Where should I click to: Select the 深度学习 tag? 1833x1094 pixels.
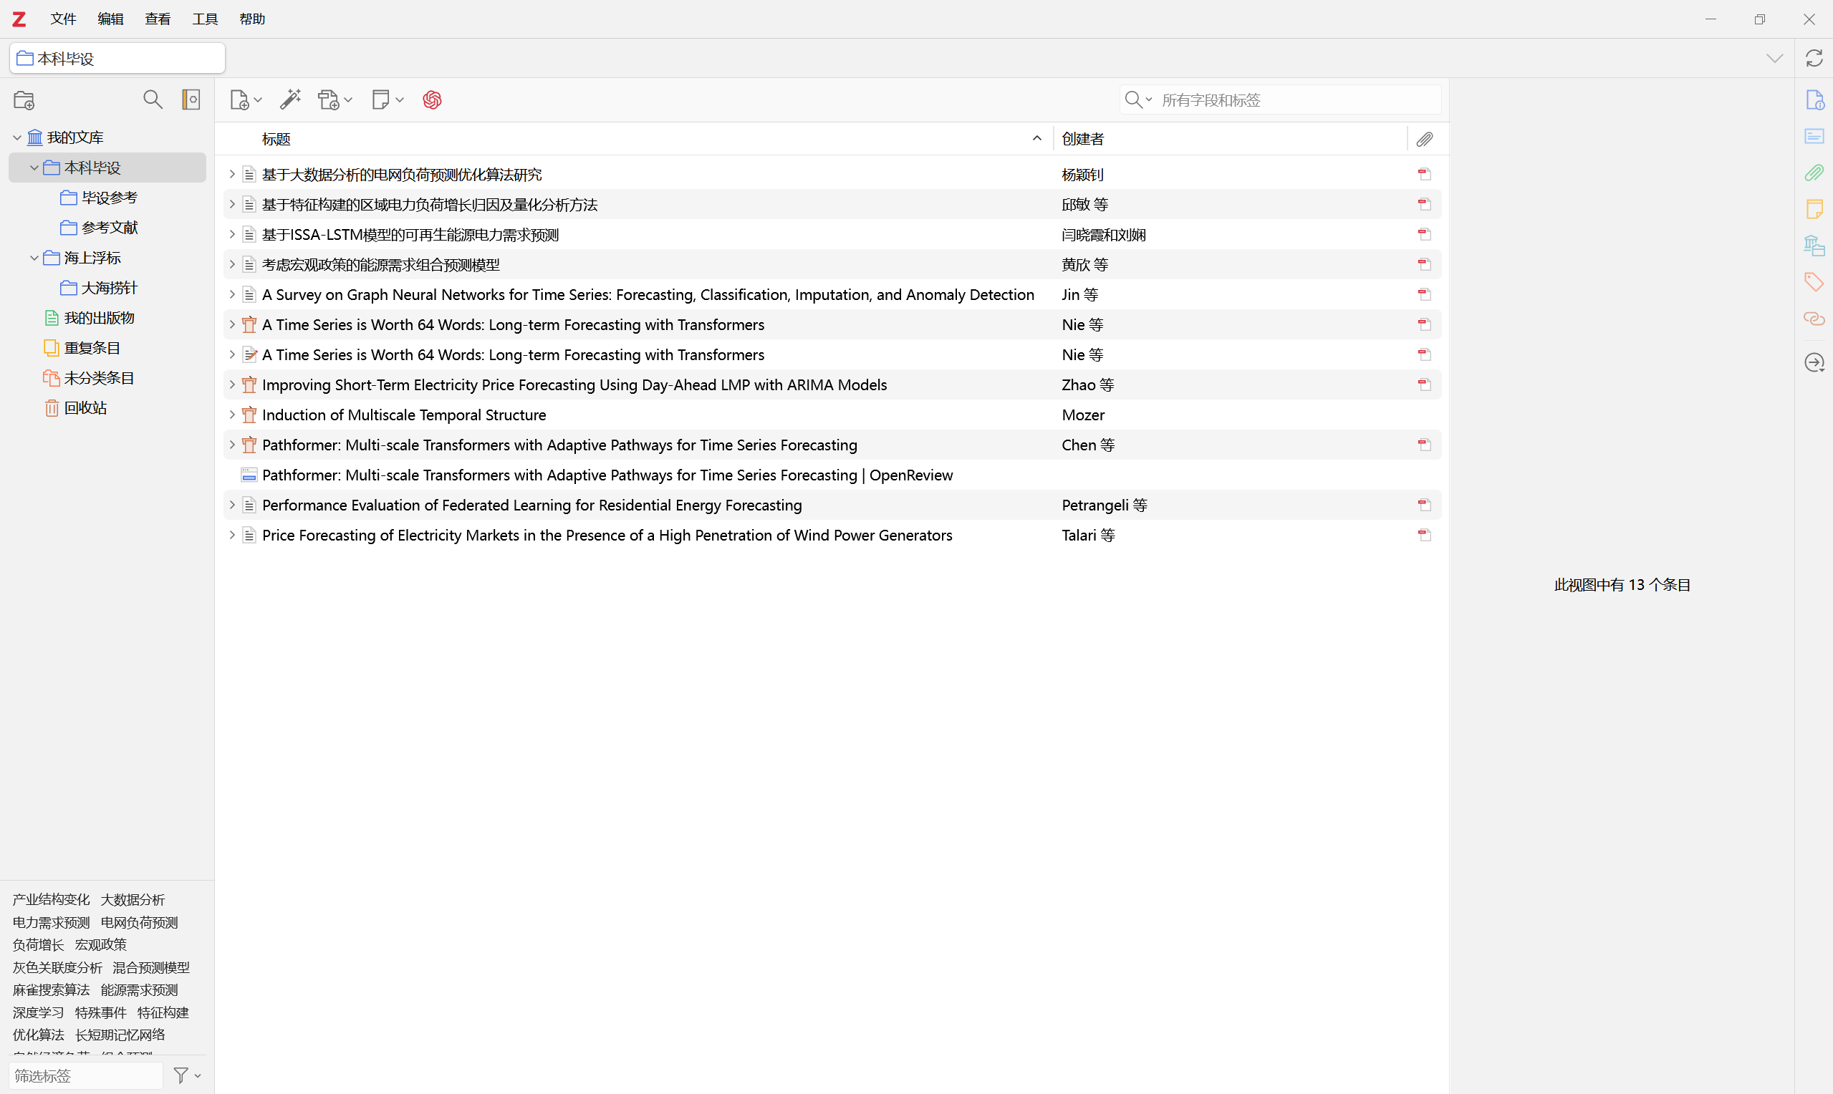pyautogui.click(x=39, y=1012)
